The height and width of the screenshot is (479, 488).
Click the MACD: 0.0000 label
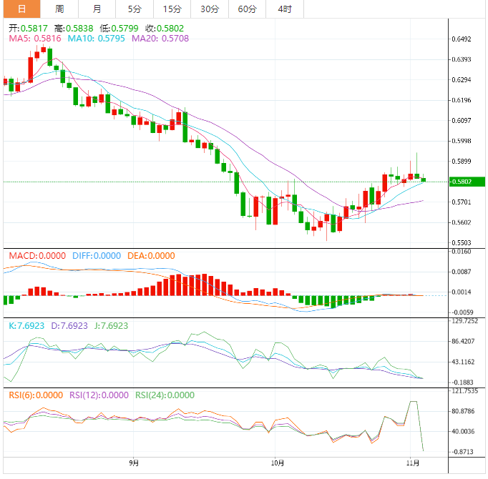36,256
